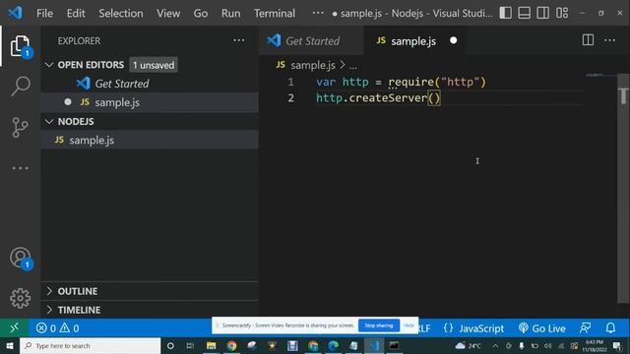Open feedback icon in status bar

(585, 328)
